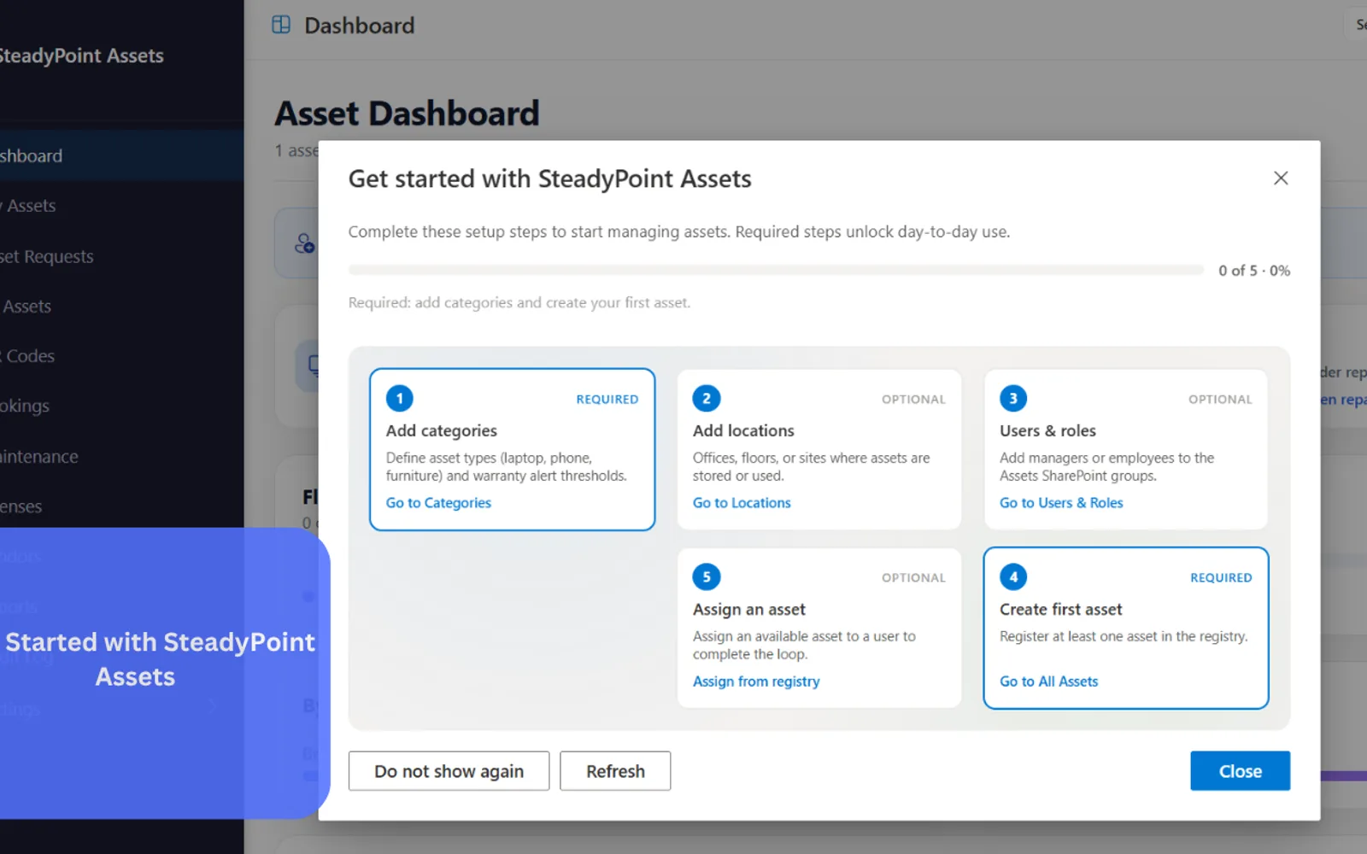This screenshot has height=854, width=1367.
Task: Click the Add categories card title
Action: (441, 430)
